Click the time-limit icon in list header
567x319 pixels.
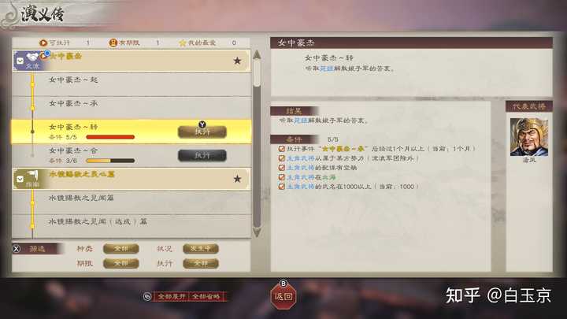click(x=113, y=43)
